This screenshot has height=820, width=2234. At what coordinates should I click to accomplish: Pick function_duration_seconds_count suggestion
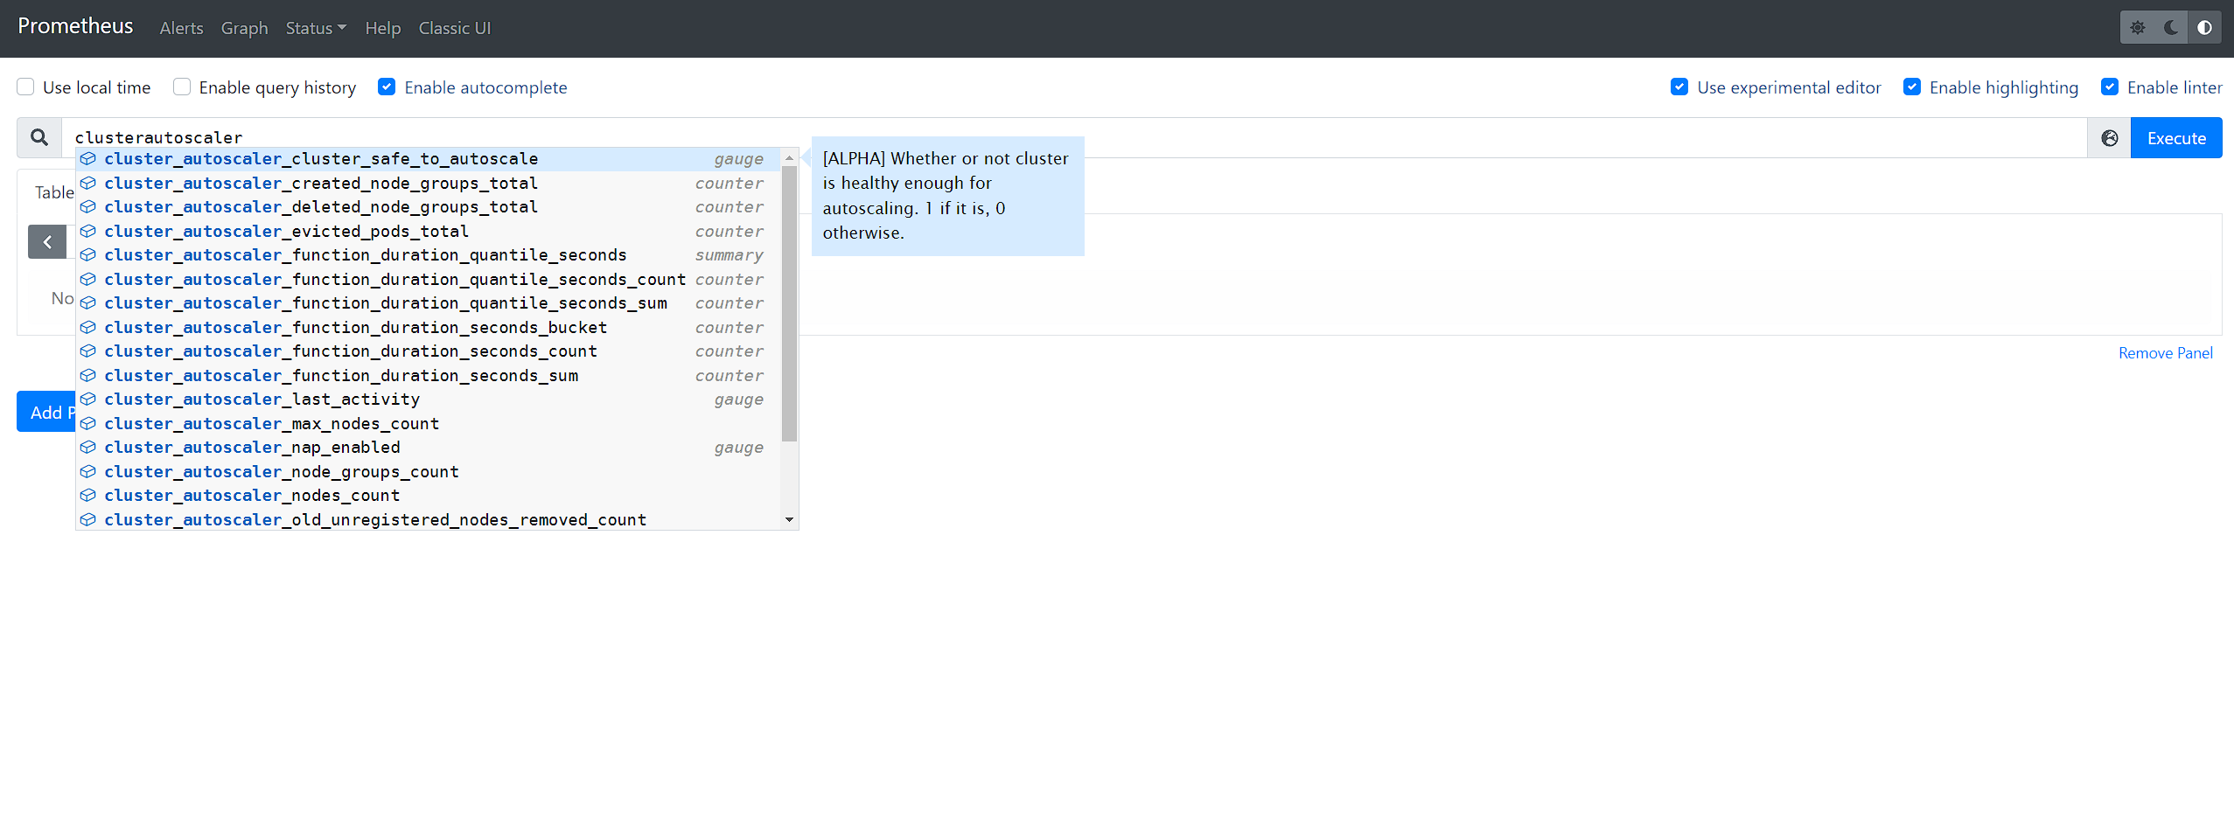(x=427, y=351)
